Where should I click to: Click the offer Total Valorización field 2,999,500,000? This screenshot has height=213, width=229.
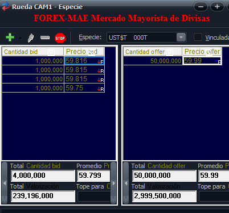pos(164,196)
